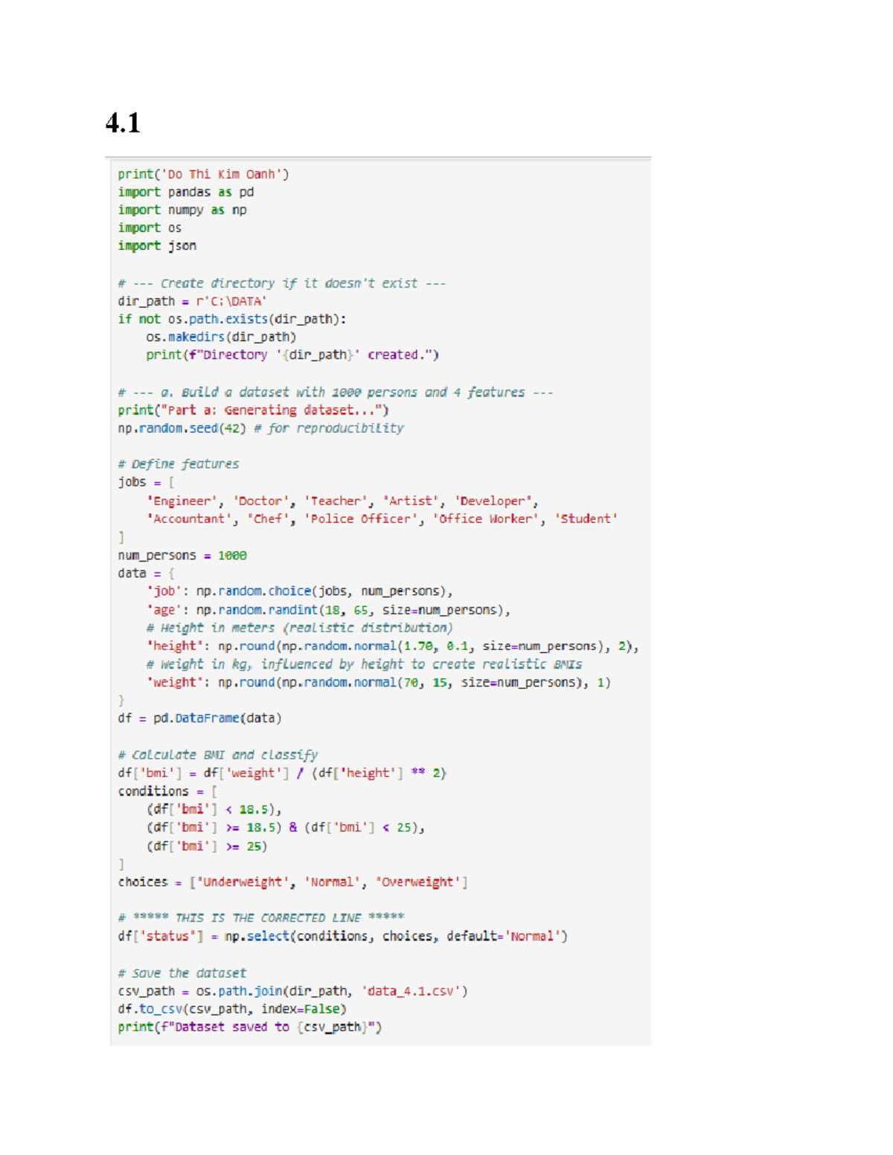Click the print 'Dataset saved to' line
This screenshot has height=1155, width=893.
pyautogui.click(x=249, y=1027)
